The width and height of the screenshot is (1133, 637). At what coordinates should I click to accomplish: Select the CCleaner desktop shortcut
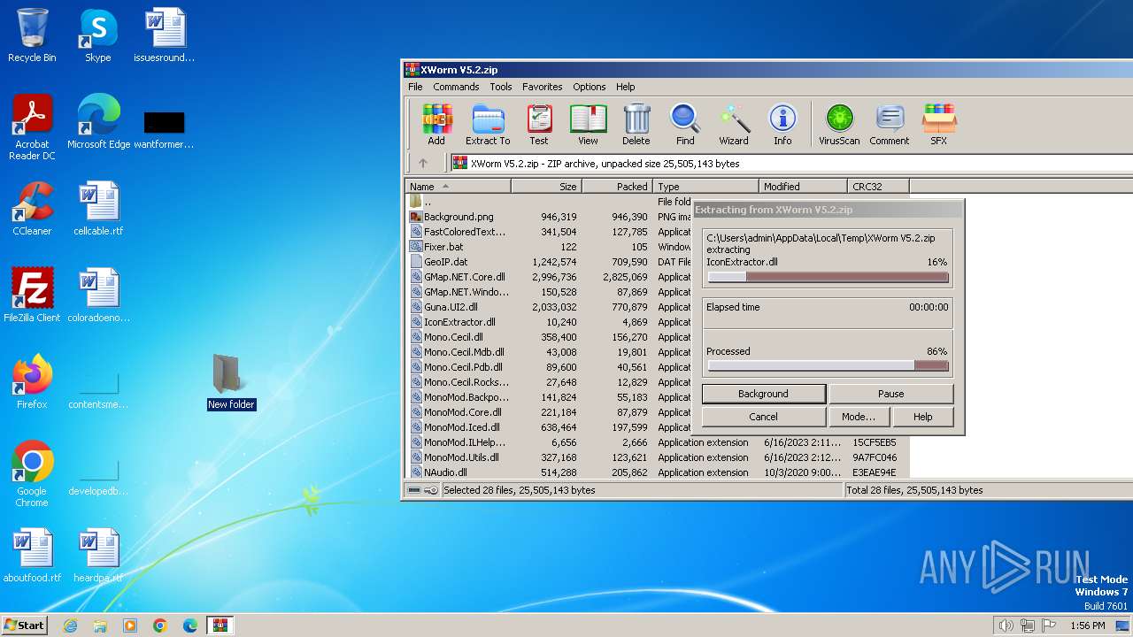click(x=32, y=209)
